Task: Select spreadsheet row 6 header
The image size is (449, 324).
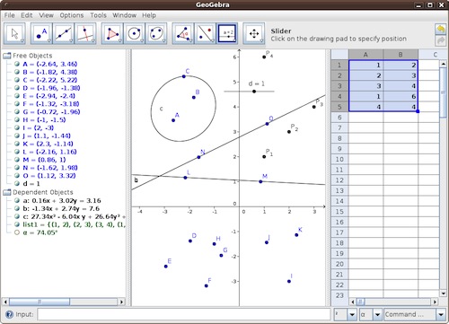Action: click(339, 118)
